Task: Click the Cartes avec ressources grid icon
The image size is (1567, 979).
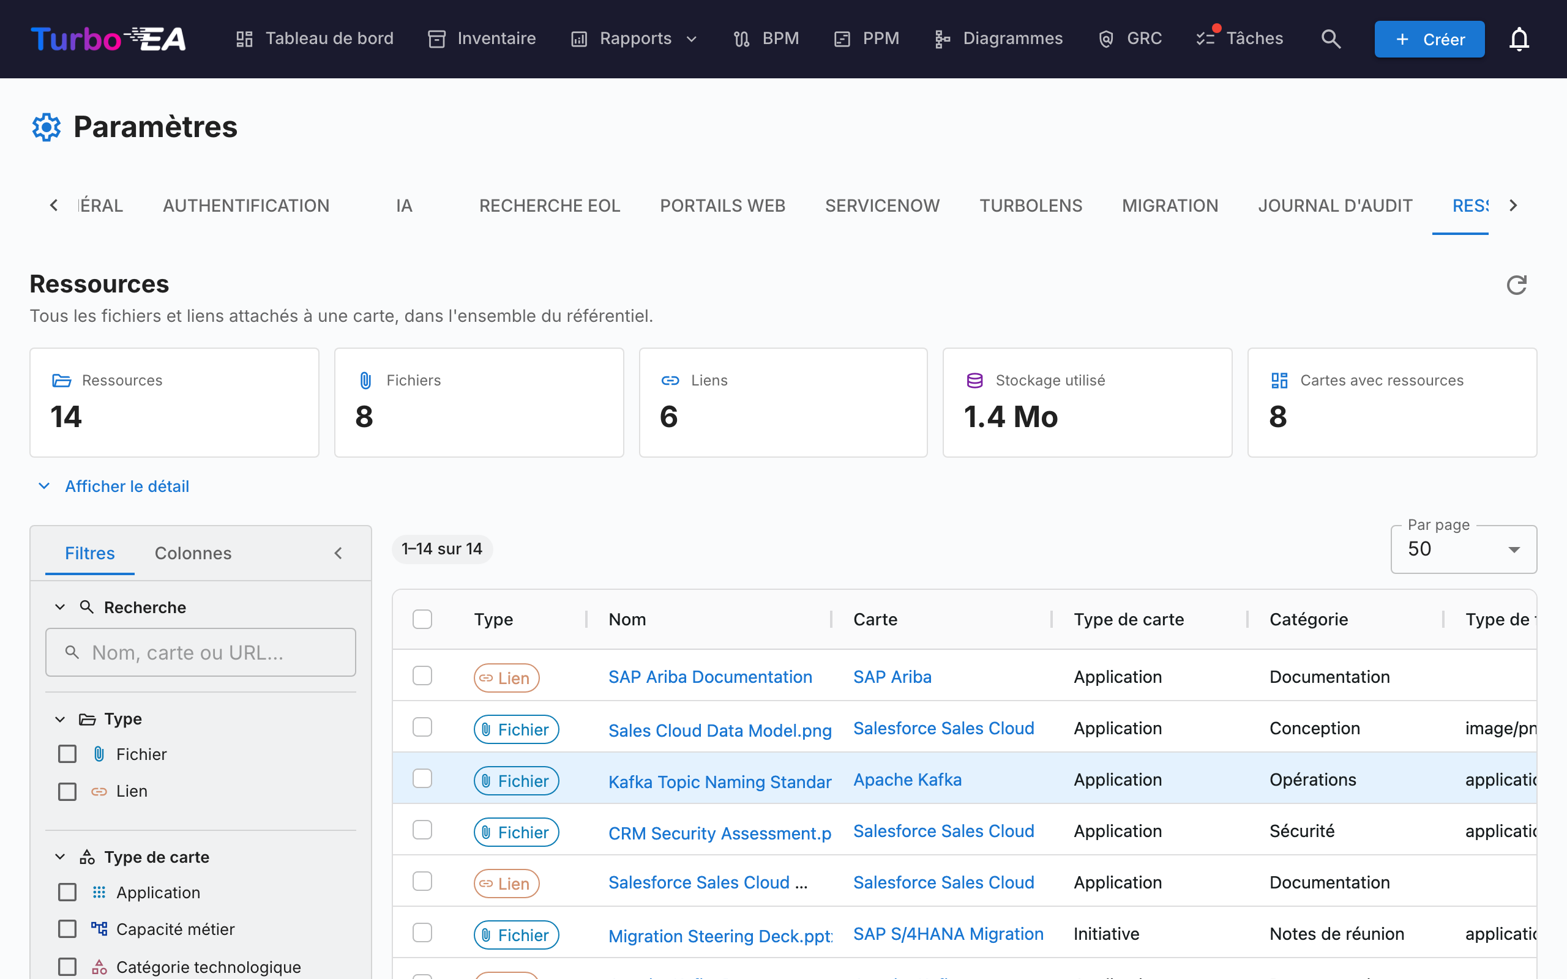Action: coord(1279,381)
